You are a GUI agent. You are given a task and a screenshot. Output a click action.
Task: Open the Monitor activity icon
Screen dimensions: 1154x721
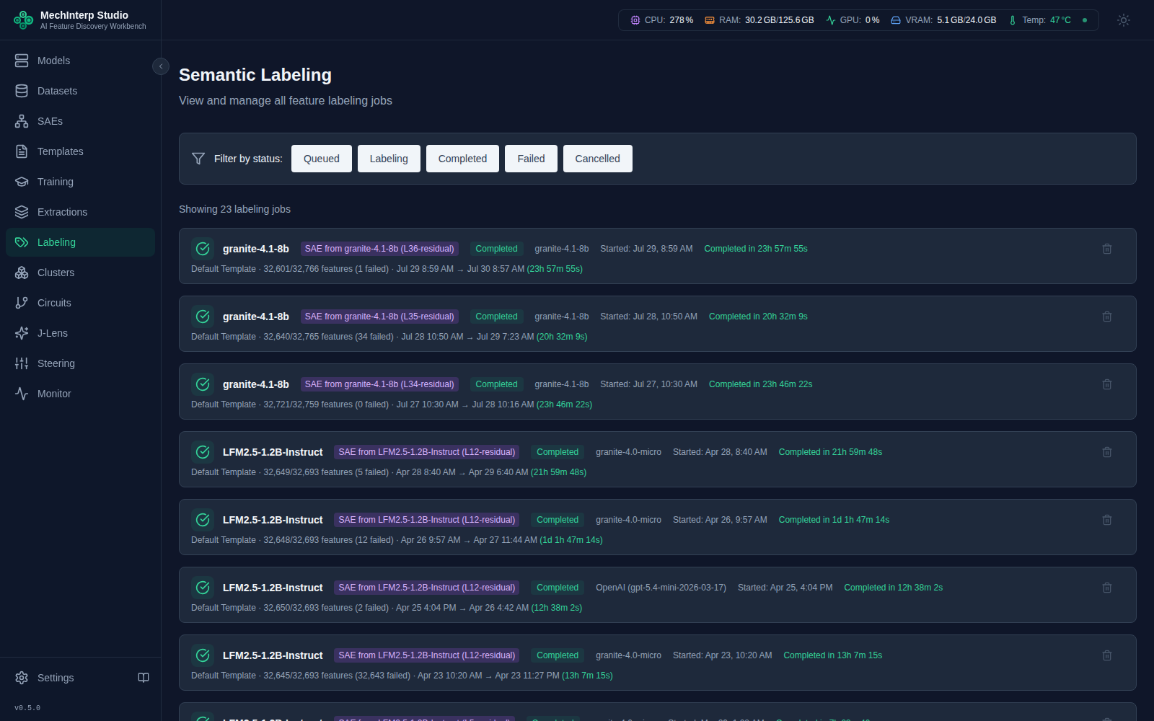click(x=22, y=394)
